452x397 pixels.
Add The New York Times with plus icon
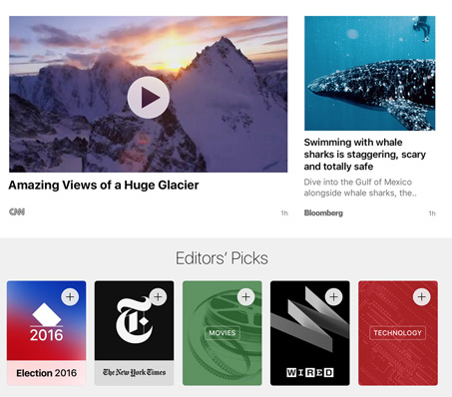(x=158, y=297)
